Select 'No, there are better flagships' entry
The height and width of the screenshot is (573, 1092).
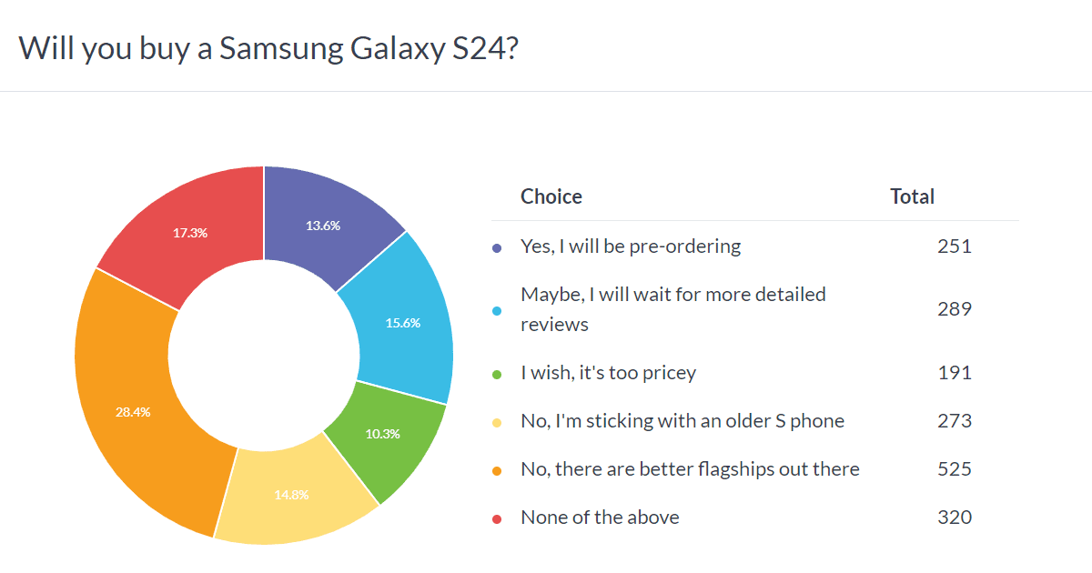pyautogui.click(x=689, y=468)
